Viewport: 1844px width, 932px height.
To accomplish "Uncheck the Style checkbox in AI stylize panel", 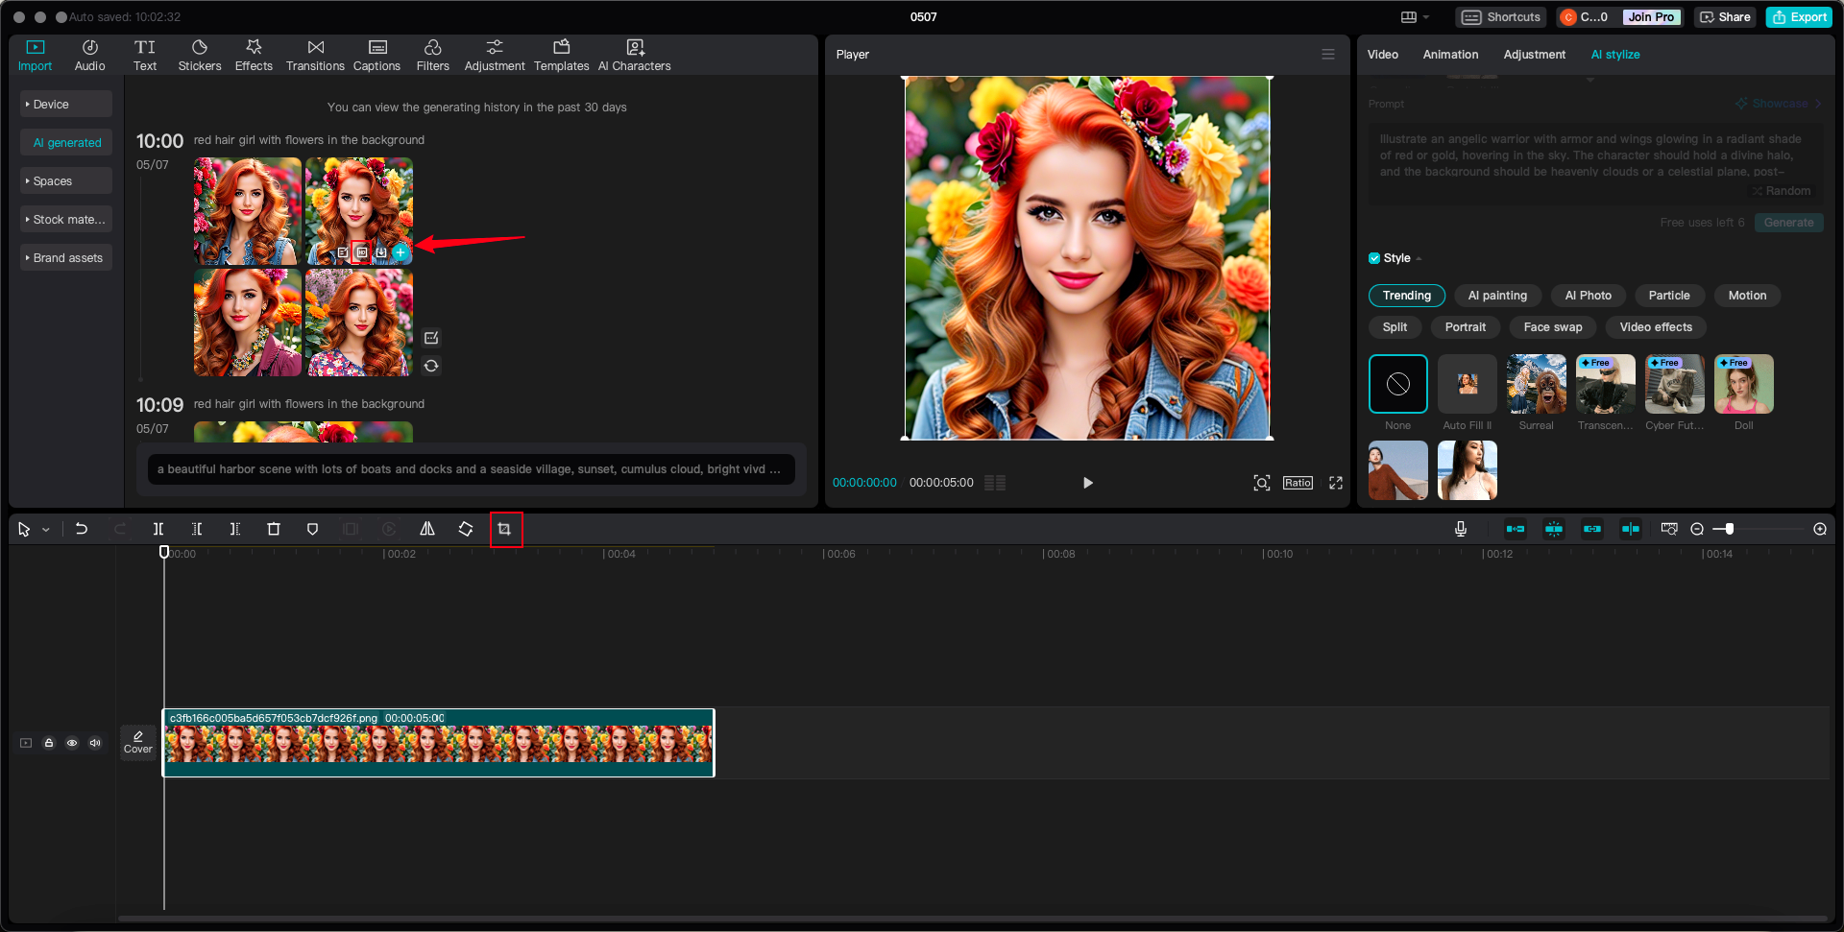I will pos(1374,257).
